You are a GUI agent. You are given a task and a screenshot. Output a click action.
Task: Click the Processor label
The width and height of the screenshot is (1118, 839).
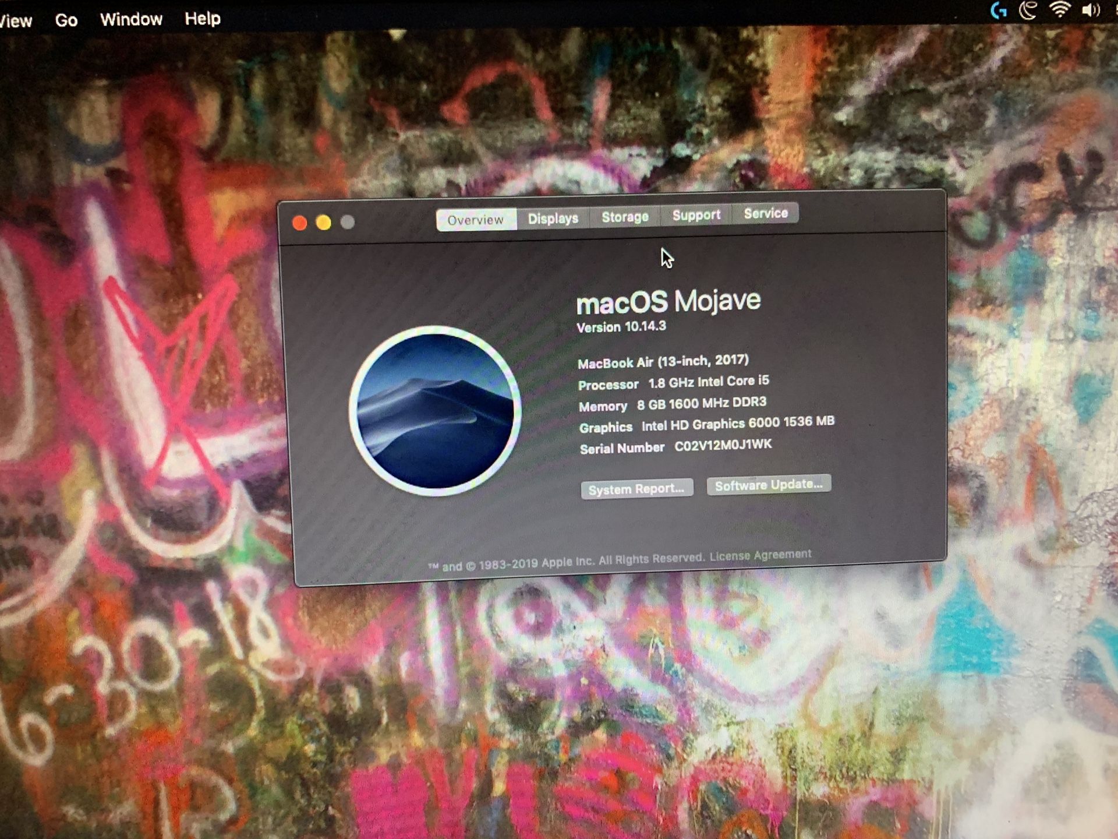[608, 385]
